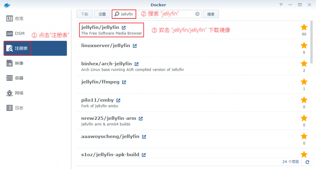Screen dimensions: 316x169
Task: Select the aaawoyucheng/jellyfin registry entry
Action: pos(110,137)
